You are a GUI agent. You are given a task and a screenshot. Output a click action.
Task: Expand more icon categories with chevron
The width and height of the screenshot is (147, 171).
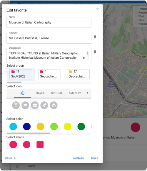(88, 93)
